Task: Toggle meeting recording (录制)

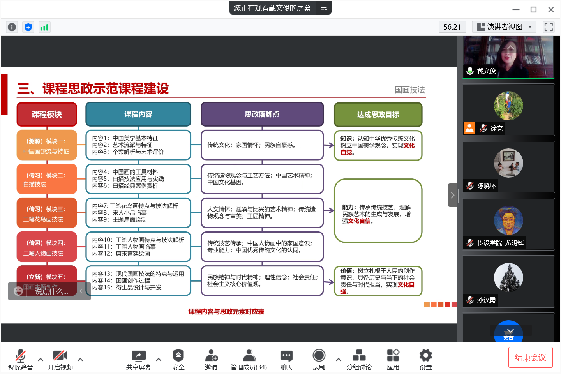Action: (319, 359)
